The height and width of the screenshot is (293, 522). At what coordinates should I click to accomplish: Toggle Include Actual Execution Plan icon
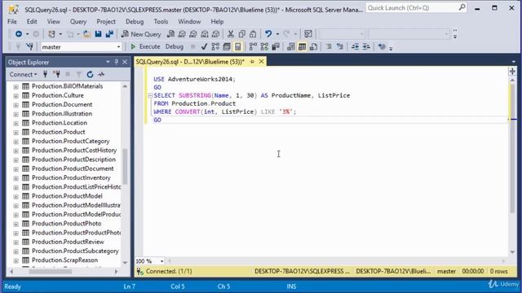[x=253, y=47]
